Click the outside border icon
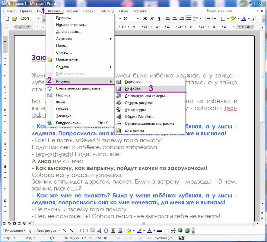The height and width of the screenshot is (242, 267). 223,19
